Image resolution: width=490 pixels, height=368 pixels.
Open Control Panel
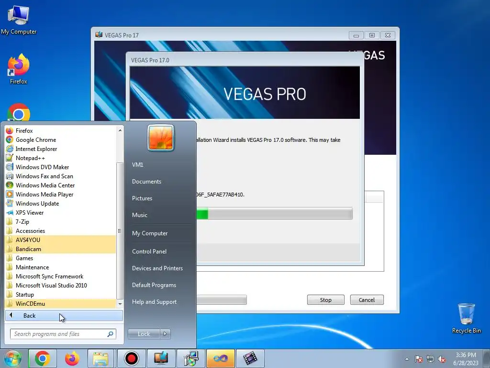(x=149, y=251)
